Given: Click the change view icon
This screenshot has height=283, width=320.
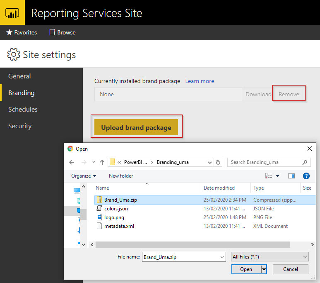Looking at the screenshot, I should click(x=269, y=176).
